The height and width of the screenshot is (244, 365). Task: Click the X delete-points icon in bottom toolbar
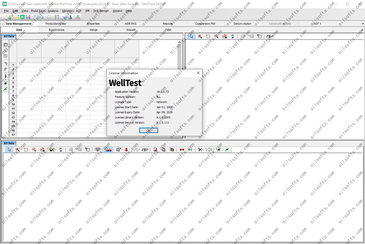201,149
